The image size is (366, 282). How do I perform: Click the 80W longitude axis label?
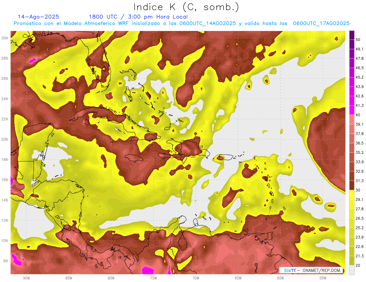[x=111, y=278]
